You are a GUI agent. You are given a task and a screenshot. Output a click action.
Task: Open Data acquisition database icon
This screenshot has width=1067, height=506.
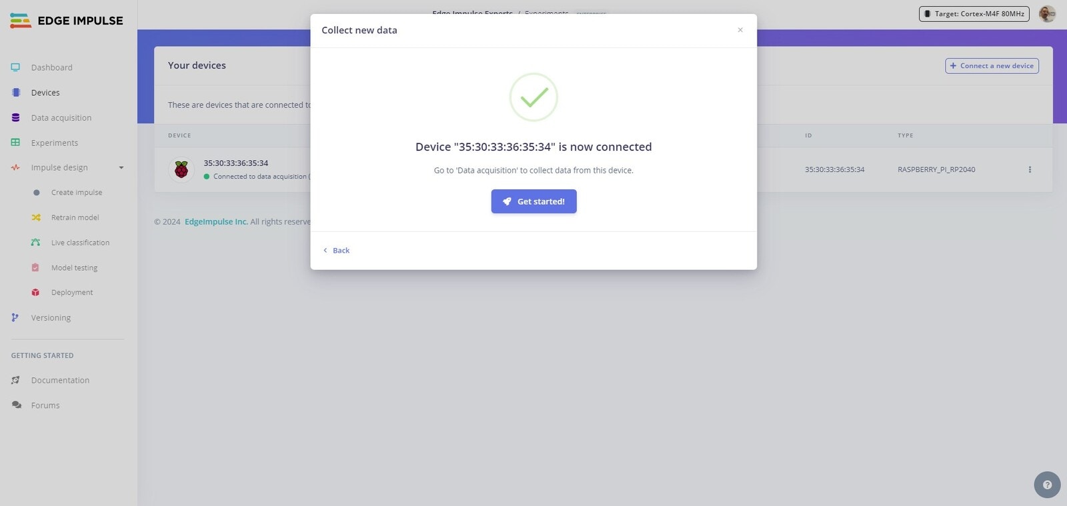pyautogui.click(x=15, y=117)
